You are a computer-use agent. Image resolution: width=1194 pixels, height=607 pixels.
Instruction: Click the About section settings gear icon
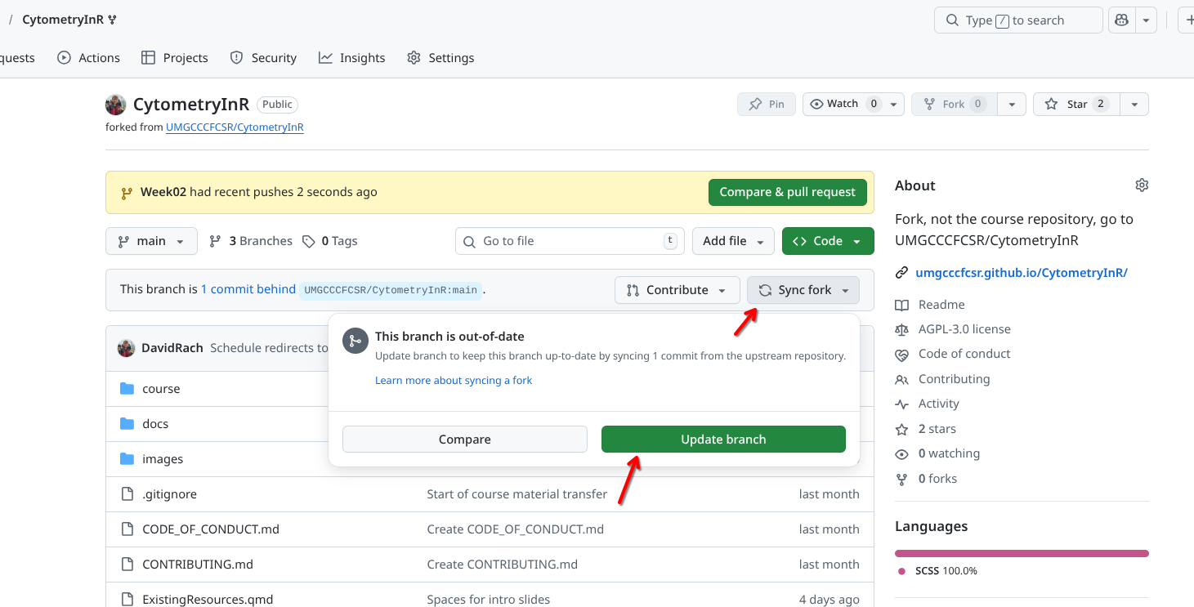click(1142, 185)
